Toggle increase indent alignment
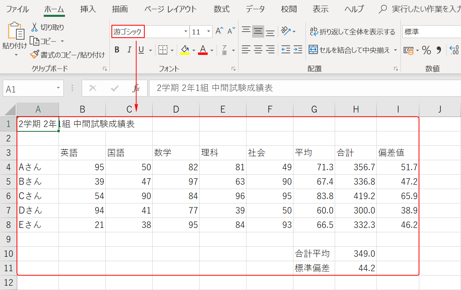 297,50
